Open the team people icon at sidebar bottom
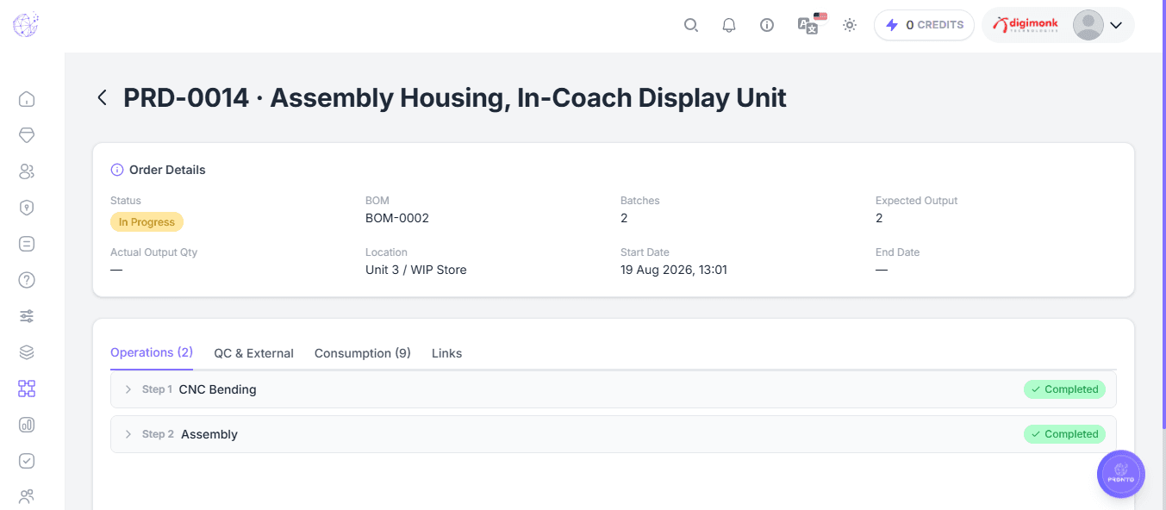 click(x=27, y=496)
